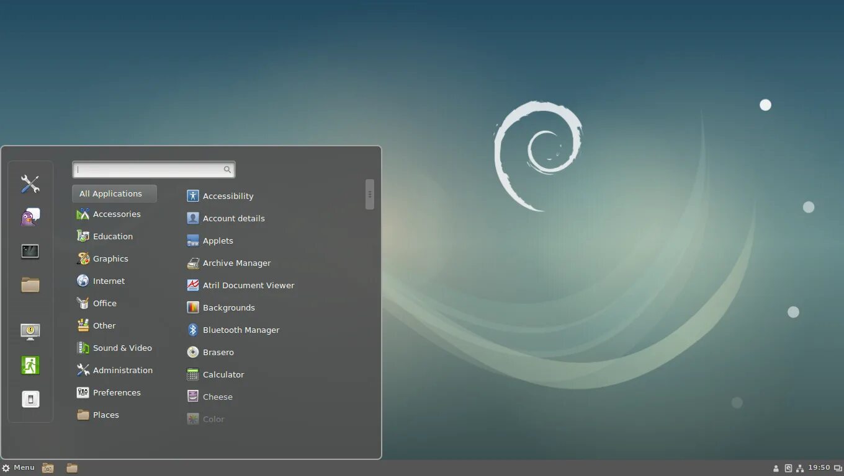Open the user applet in the tray

[x=776, y=468]
